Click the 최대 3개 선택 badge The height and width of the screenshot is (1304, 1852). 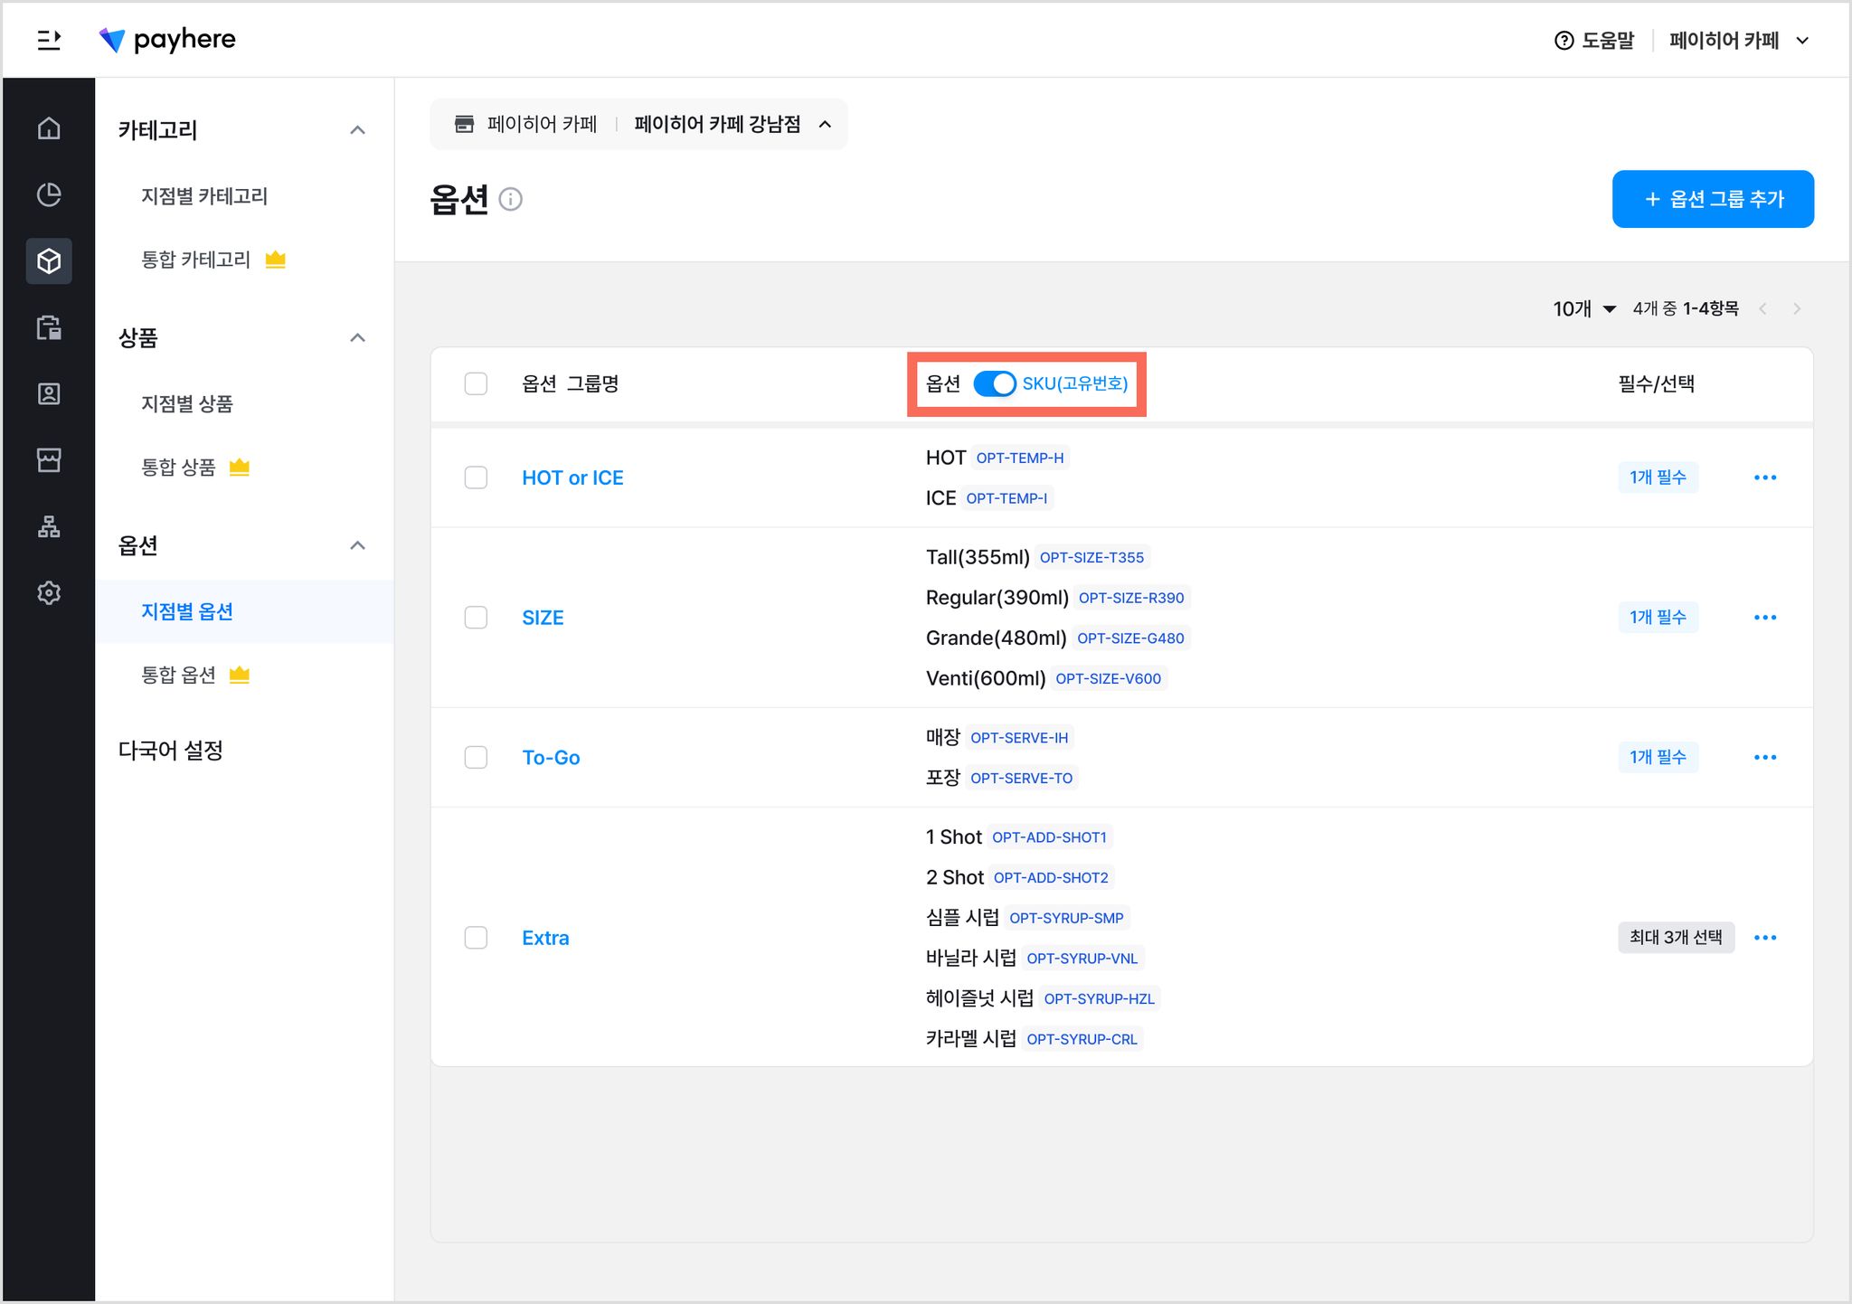coord(1676,938)
